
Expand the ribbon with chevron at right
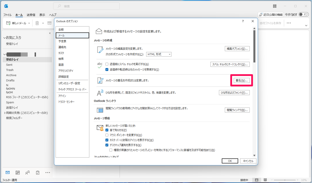306,25
